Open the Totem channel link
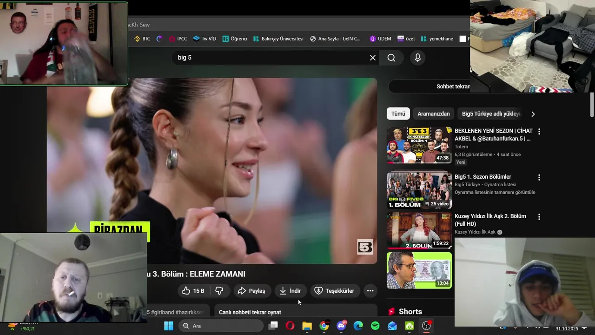Image resolution: width=595 pixels, height=335 pixels. click(x=461, y=147)
